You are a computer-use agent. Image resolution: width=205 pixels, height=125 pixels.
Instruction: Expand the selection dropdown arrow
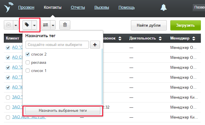pyautogui.click(x=16, y=25)
